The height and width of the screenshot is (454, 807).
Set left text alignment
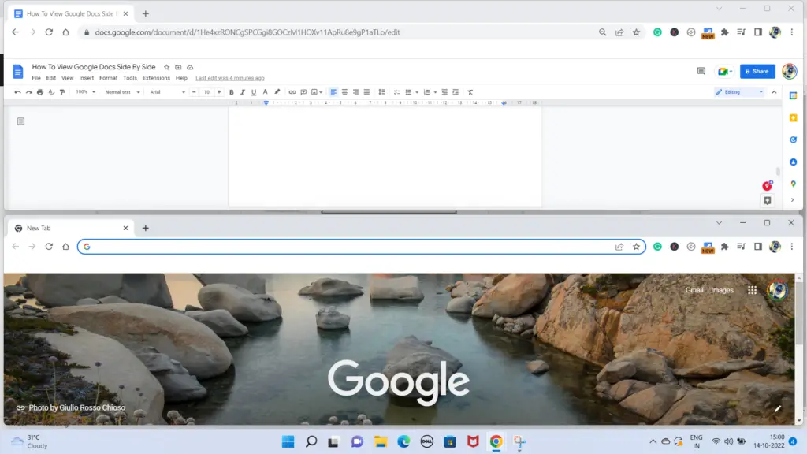[333, 92]
